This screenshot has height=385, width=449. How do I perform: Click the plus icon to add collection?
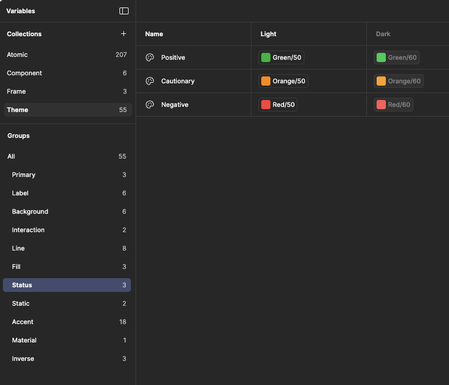[123, 34]
